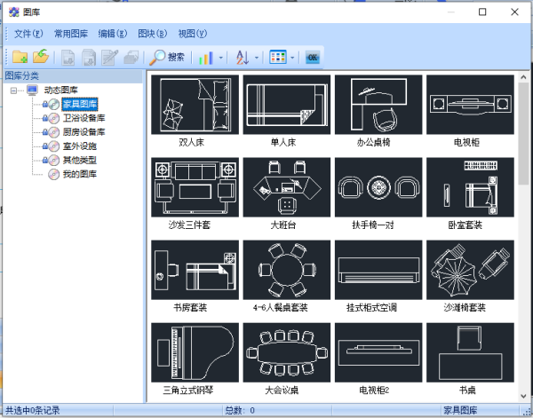Click the disc icon beside 我的图库
The image size is (533, 418).
(x=53, y=174)
